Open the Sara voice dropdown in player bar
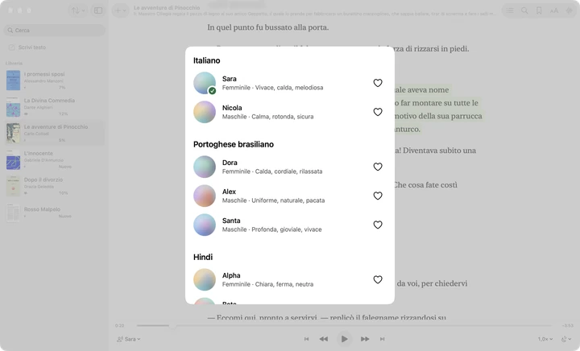 pos(129,339)
